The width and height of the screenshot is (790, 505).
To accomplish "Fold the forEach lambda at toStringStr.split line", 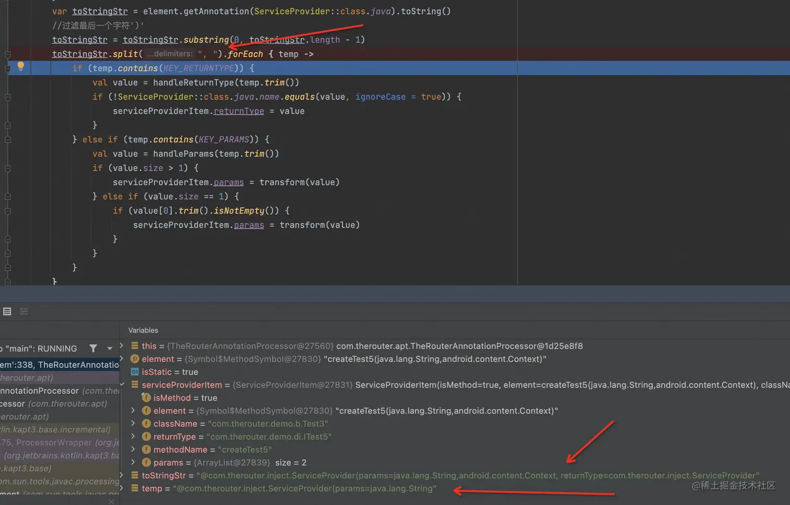I will pos(8,54).
